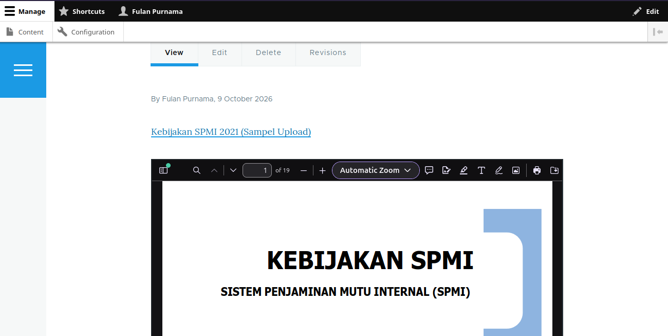Image resolution: width=668 pixels, height=336 pixels.
Task: Select the add text annotation tool
Action: point(481,170)
